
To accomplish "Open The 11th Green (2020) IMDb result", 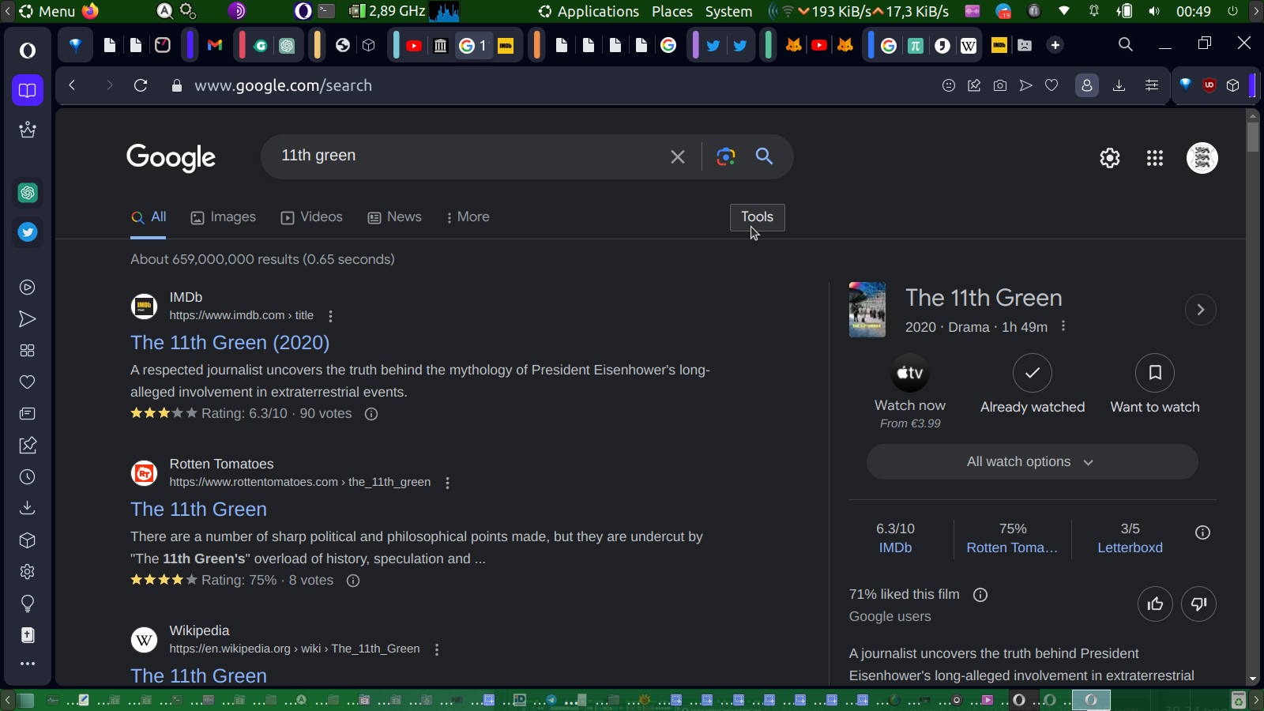I will 230,343.
